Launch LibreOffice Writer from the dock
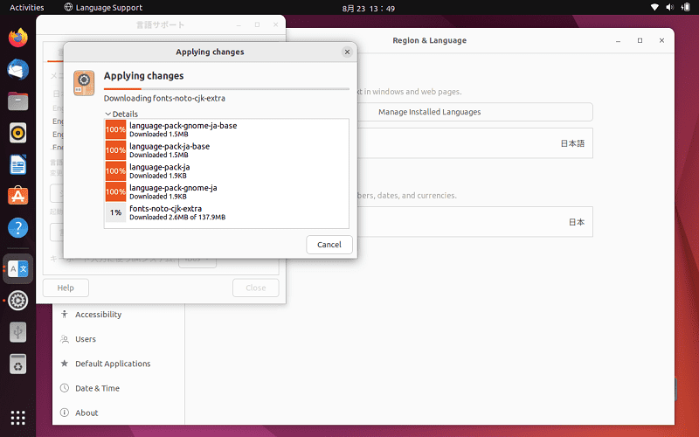699x437 pixels. pyautogui.click(x=17, y=164)
